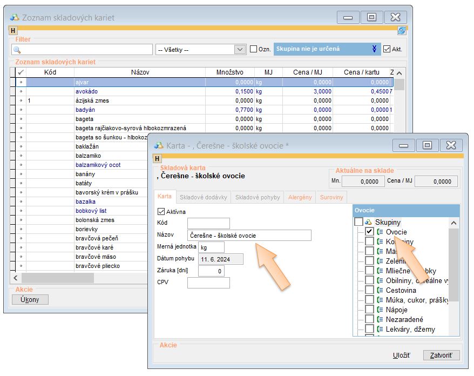Click the H icon in Karta window
Viewport: 474px width, 376px height.
pos(158,159)
